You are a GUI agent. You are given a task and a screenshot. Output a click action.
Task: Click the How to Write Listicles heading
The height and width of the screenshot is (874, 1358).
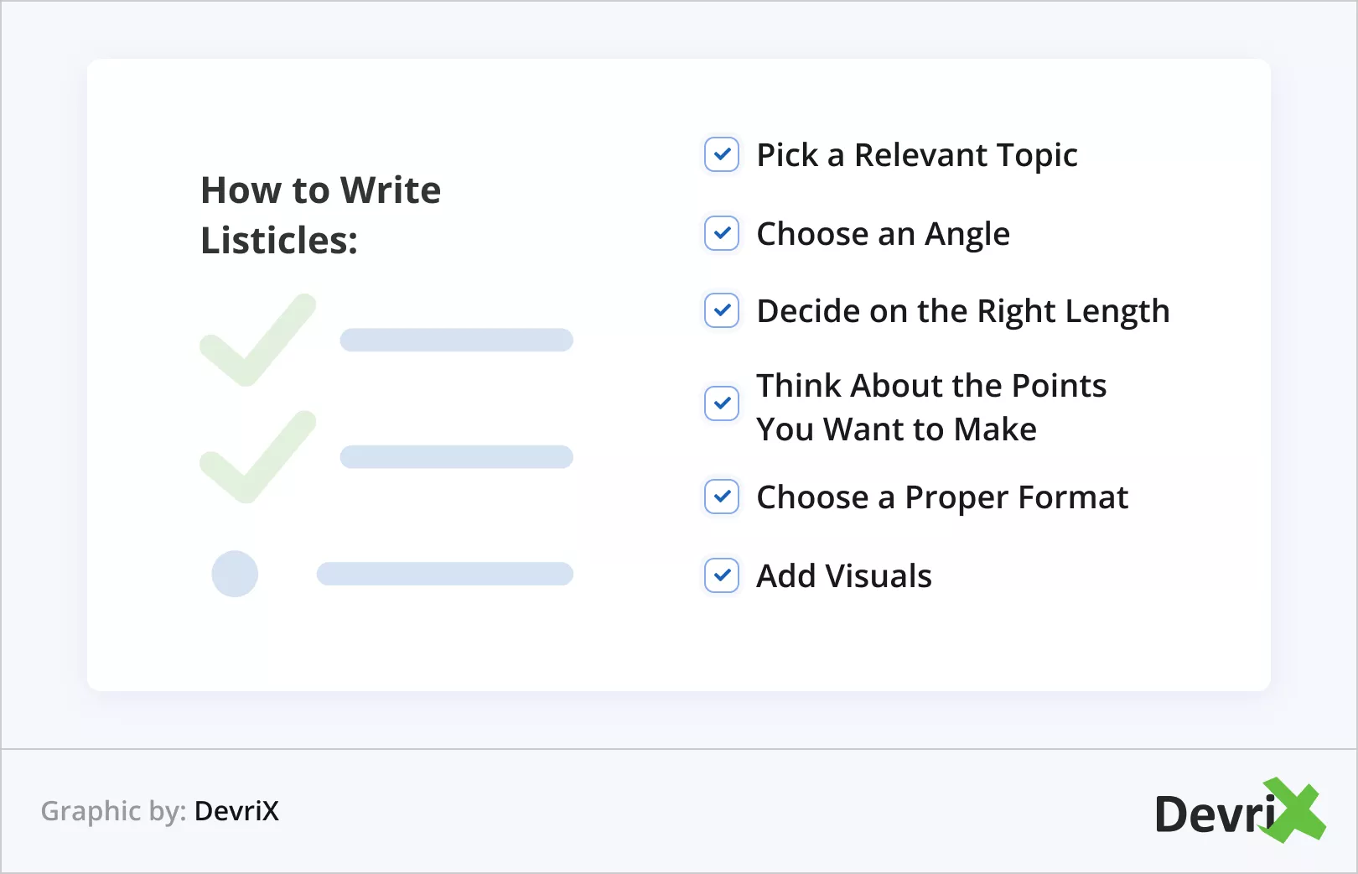pos(320,215)
